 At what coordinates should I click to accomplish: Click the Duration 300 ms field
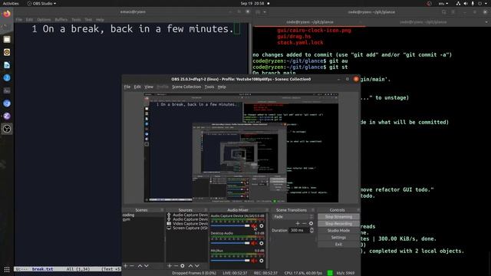299,230
